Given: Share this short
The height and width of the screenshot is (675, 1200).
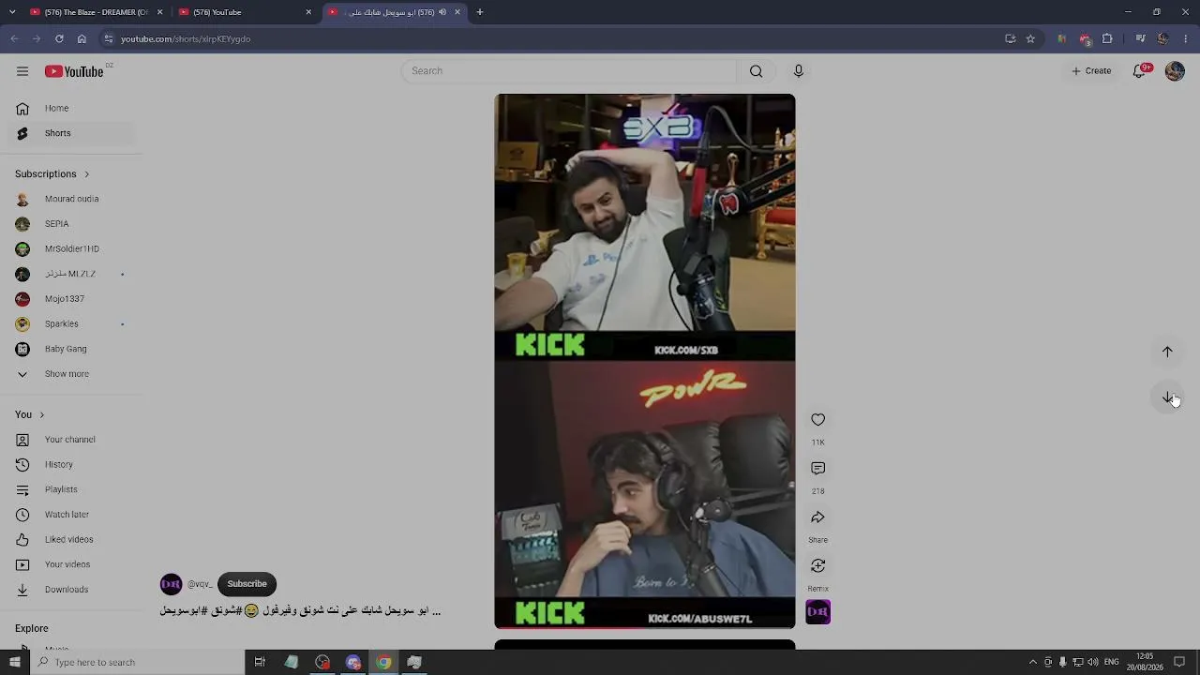Looking at the screenshot, I should (x=818, y=517).
